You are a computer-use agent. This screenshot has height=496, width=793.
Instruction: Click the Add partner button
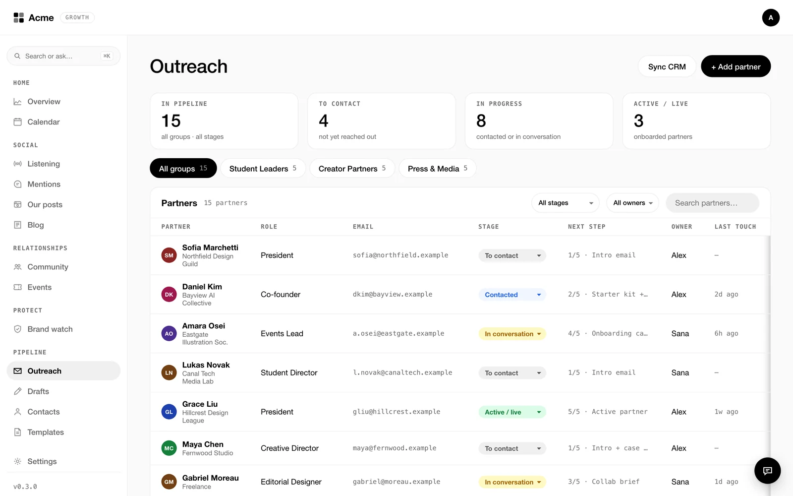click(736, 66)
